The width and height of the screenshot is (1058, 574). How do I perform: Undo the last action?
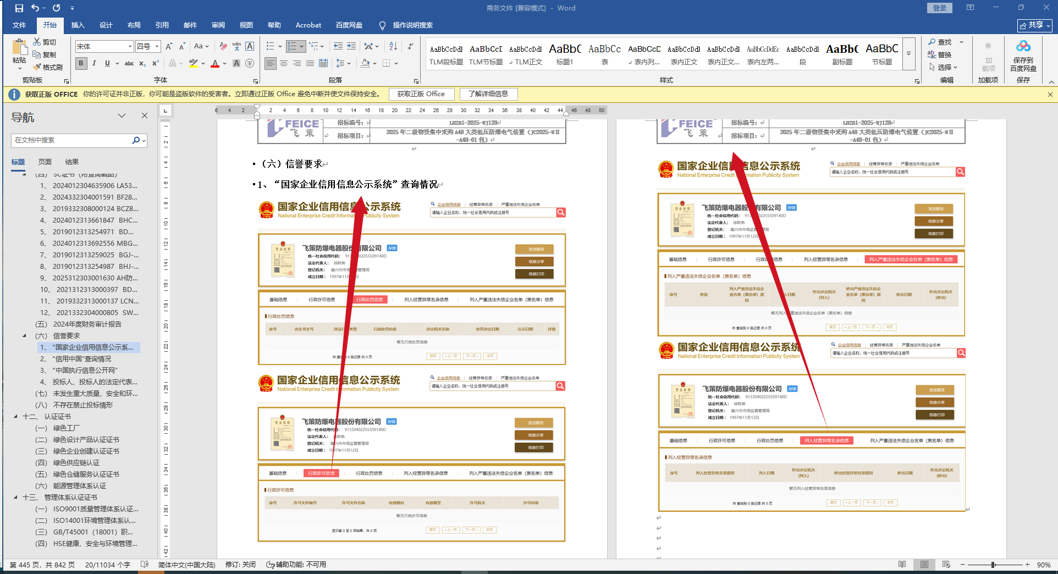coord(35,8)
